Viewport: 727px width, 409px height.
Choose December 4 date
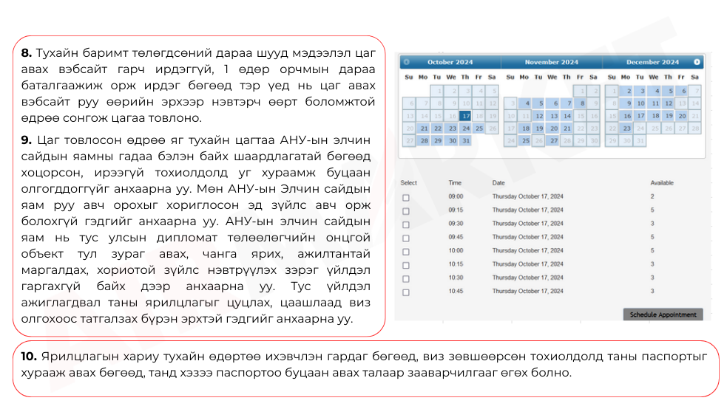(x=655, y=91)
